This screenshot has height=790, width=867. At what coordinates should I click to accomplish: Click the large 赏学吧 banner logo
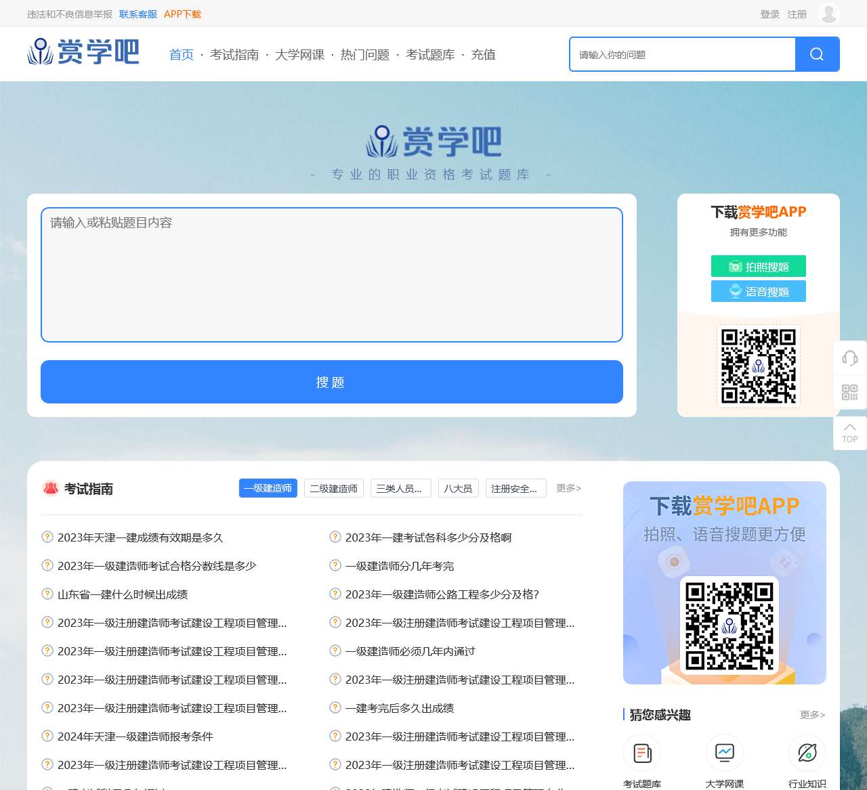[433, 141]
